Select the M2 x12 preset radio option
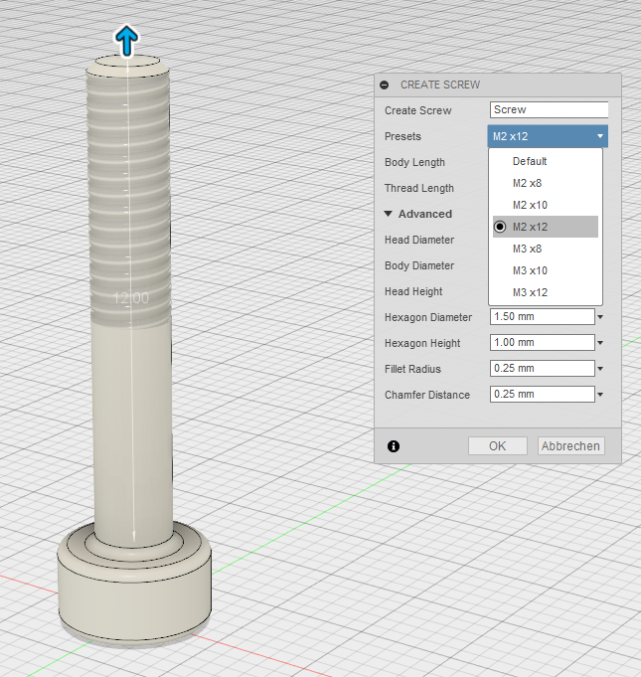 [546, 227]
